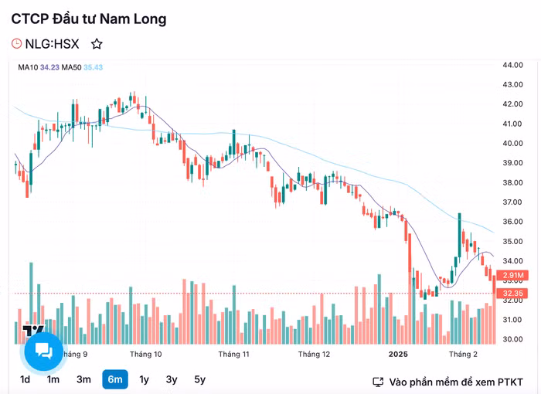Select the 1d time range
Image resolution: width=541 pixels, height=394 pixels.
click(26, 379)
